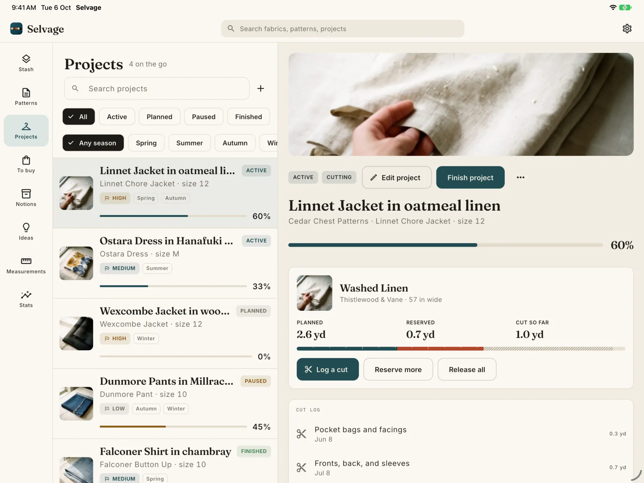Open the three-dots more options menu
This screenshot has width=644, height=483.
click(x=520, y=178)
